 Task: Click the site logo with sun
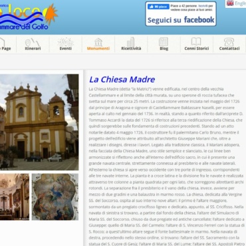pyautogui.click(x=28, y=17)
